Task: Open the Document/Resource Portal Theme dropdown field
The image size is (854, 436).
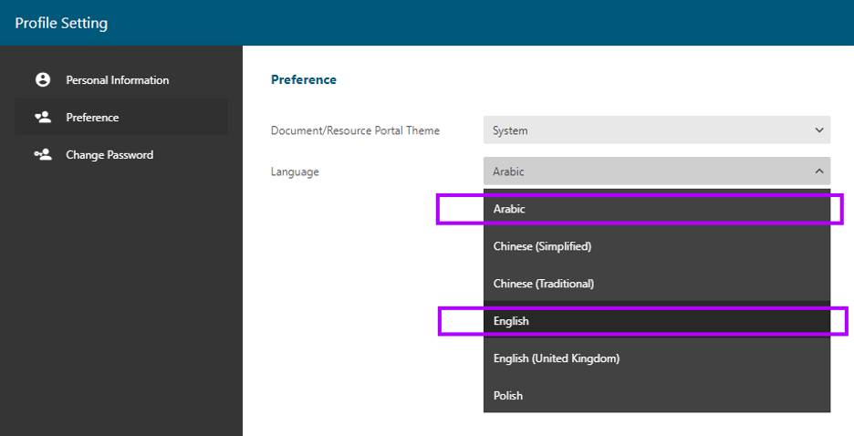Action: [648, 130]
